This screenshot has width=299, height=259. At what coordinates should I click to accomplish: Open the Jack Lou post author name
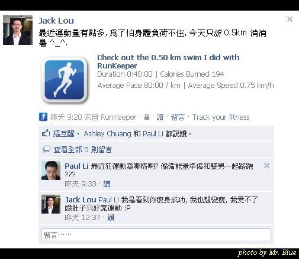click(56, 21)
